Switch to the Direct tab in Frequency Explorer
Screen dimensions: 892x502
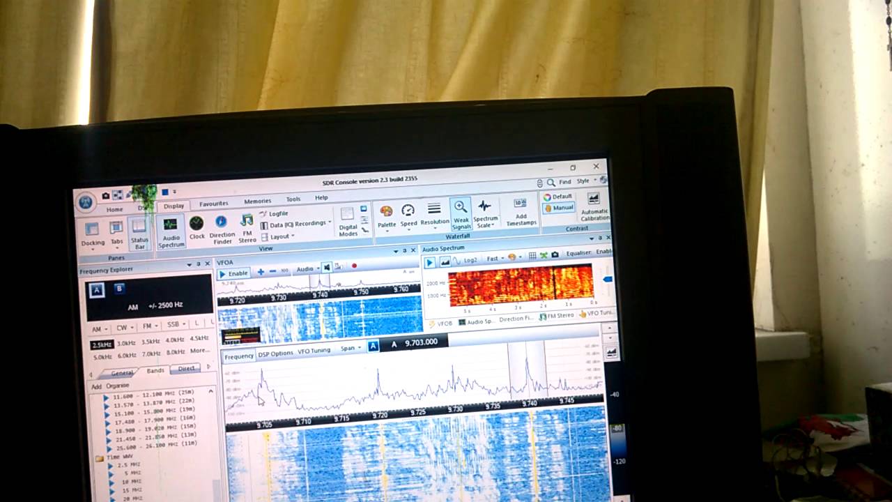coord(186,368)
